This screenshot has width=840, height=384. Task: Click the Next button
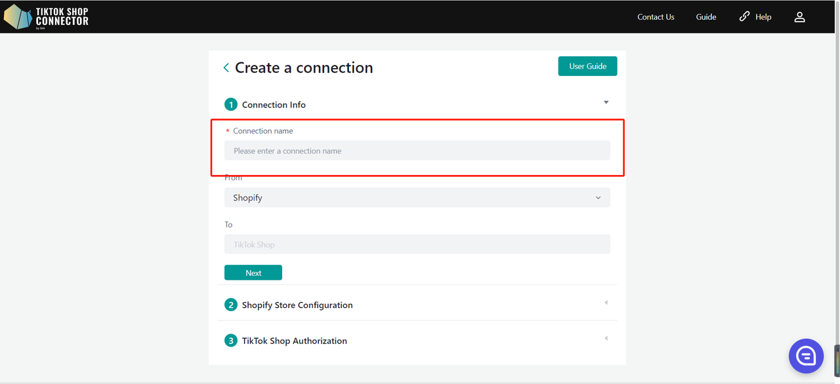pyautogui.click(x=253, y=273)
